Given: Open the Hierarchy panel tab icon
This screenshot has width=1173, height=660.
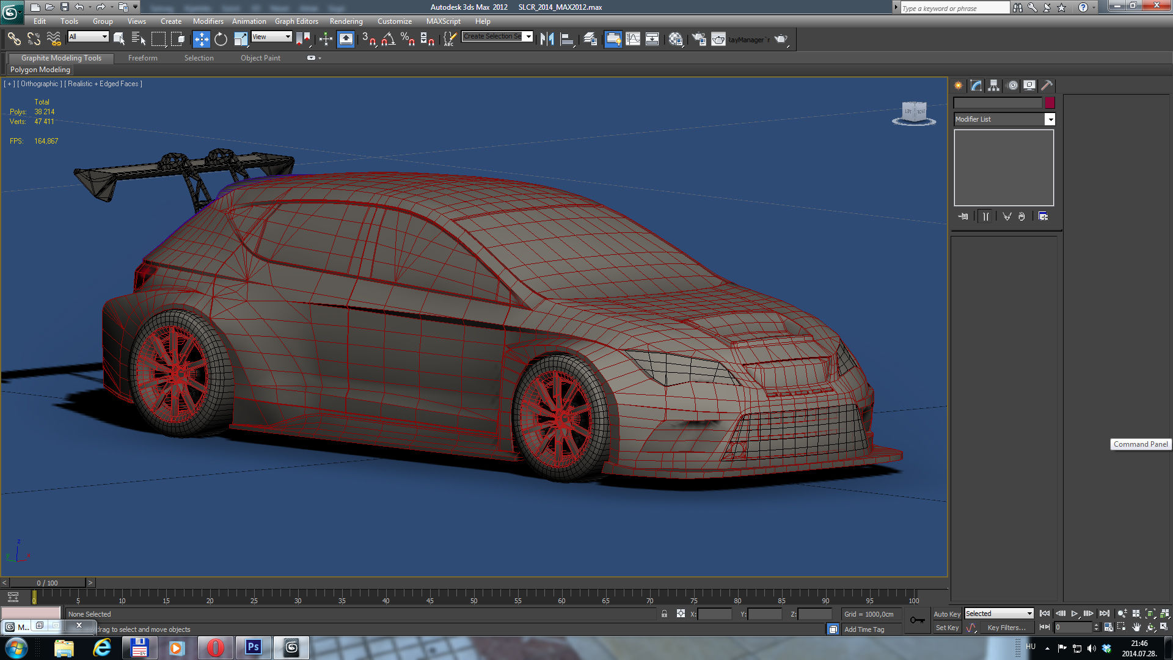Looking at the screenshot, I should (x=994, y=86).
